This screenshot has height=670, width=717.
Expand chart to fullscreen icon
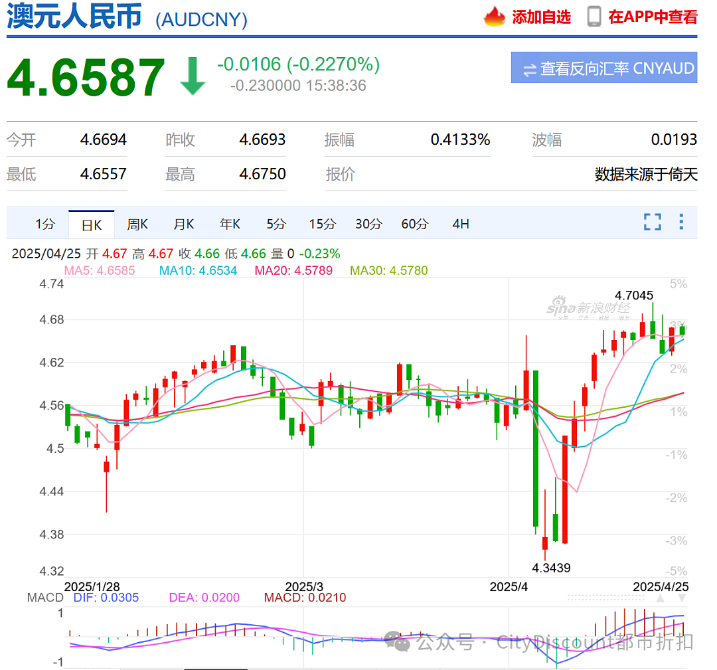coord(653,222)
